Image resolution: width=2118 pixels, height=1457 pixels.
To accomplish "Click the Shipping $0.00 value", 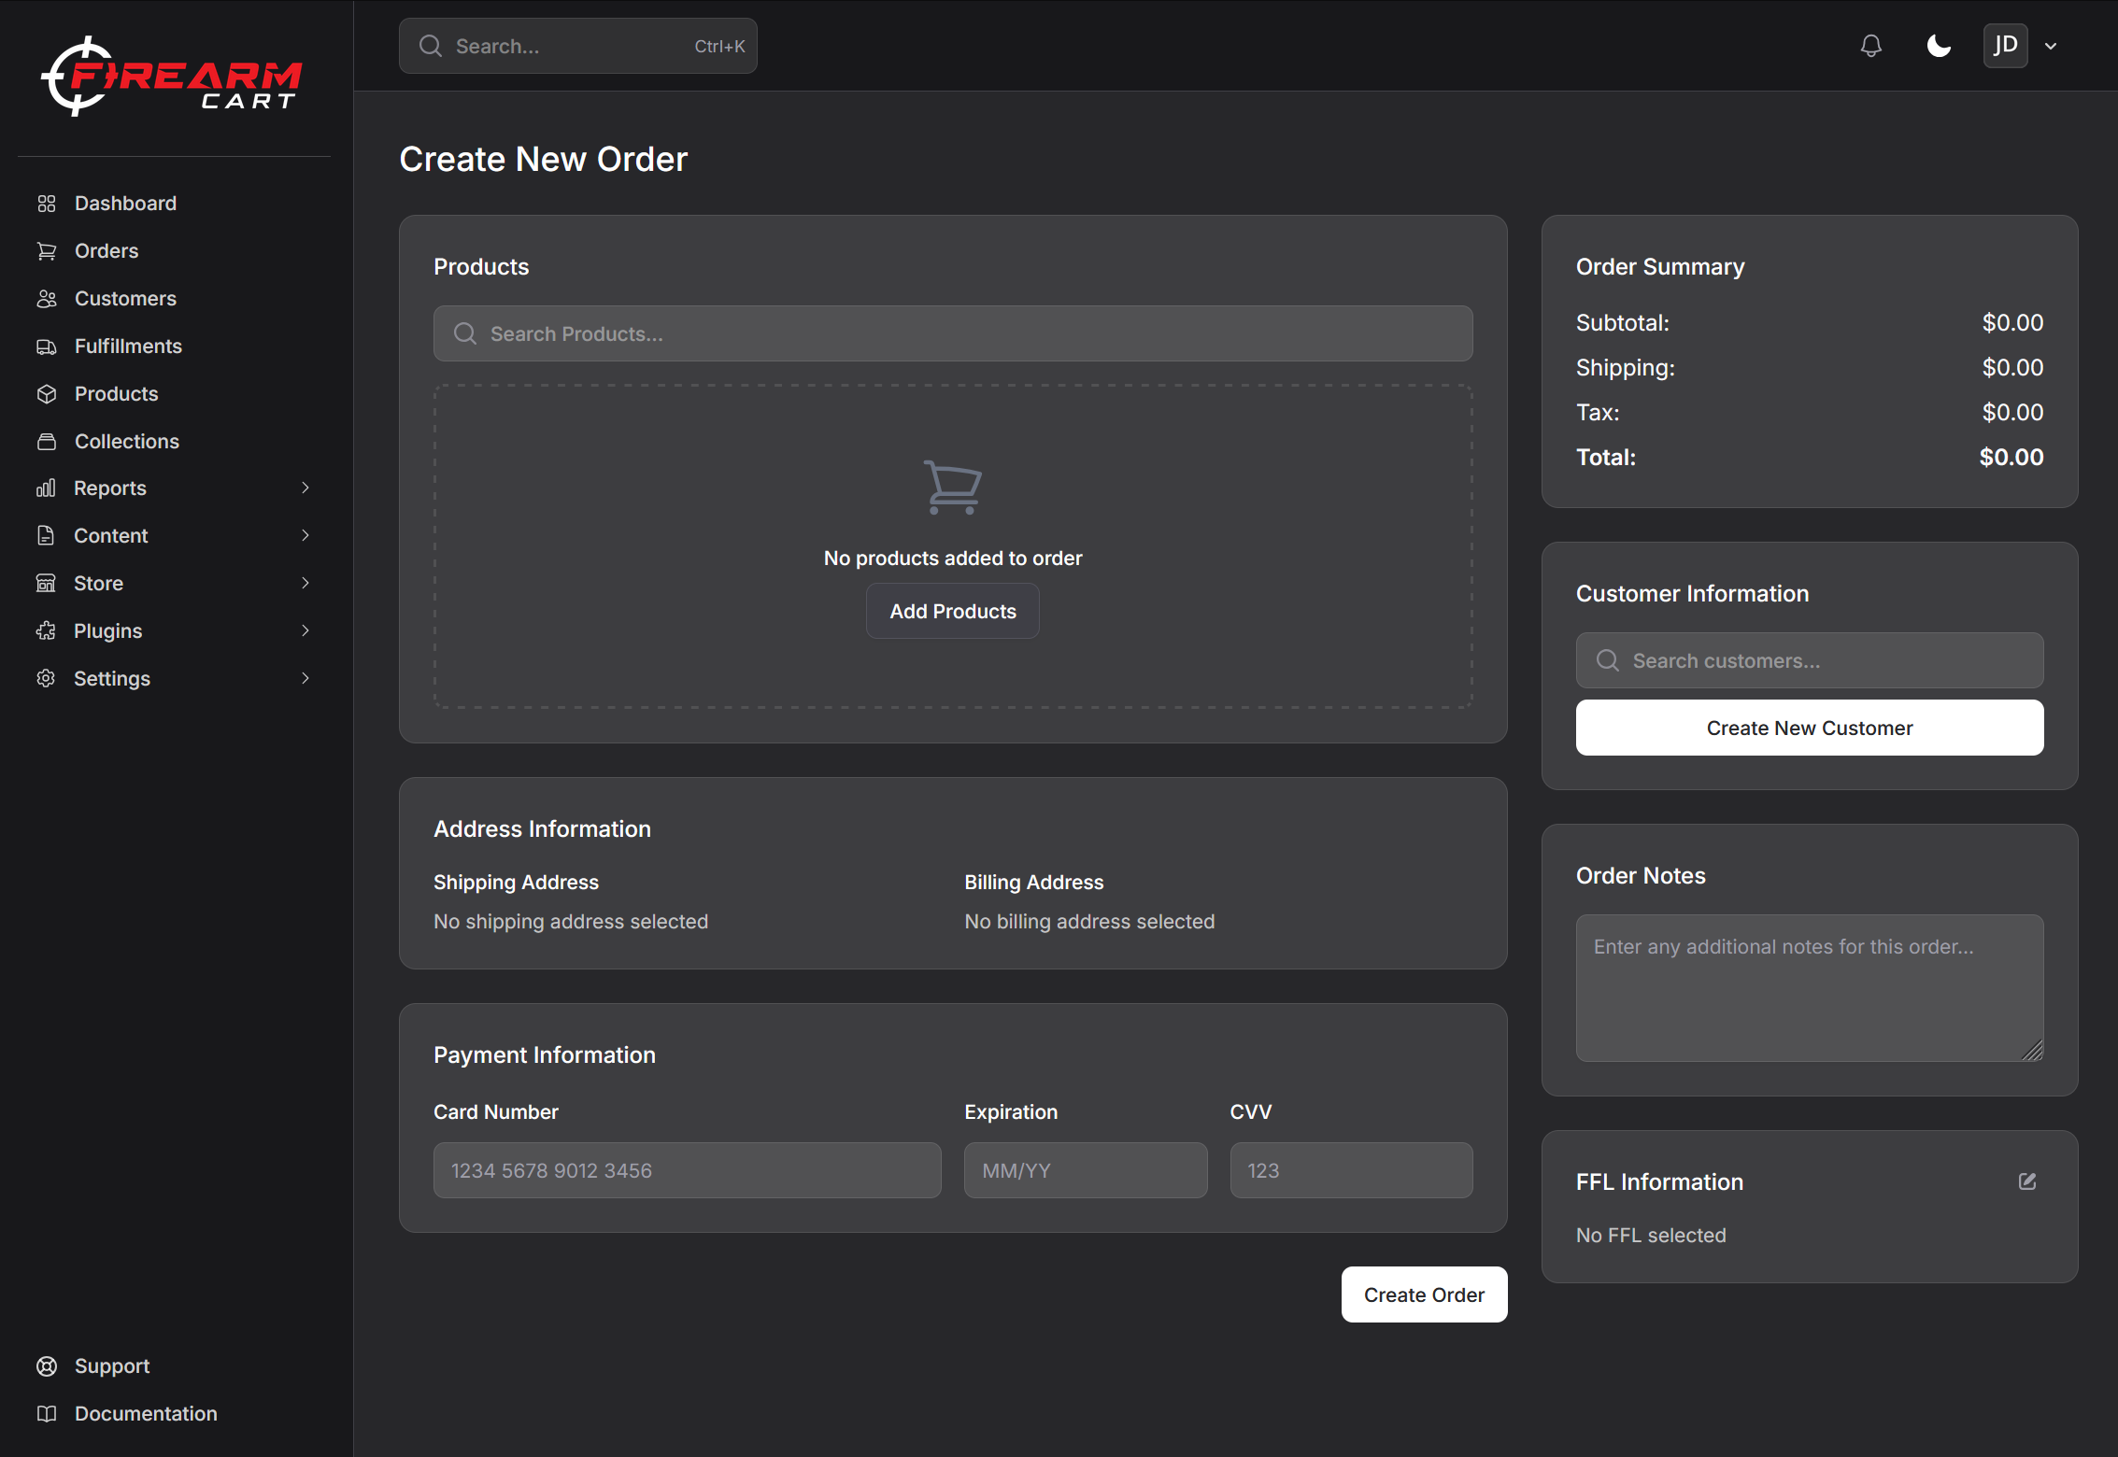I will pyautogui.click(x=2012, y=368).
